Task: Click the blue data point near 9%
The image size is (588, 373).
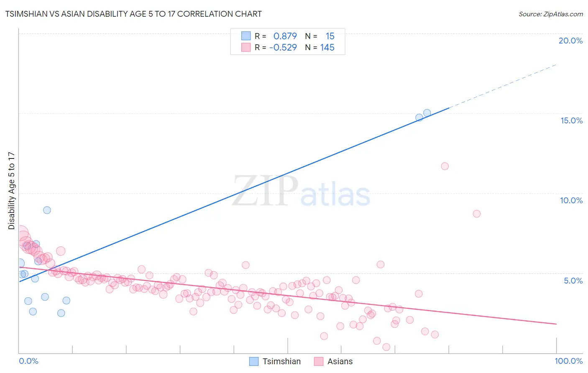Action: (x=47, y=210)
